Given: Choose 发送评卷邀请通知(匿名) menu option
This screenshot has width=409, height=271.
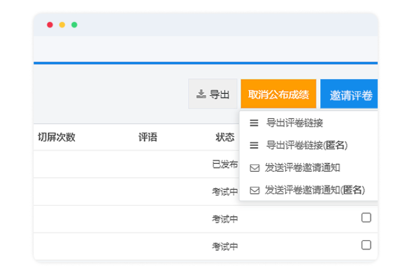Looking at the screenshot, I should point(314,190).
